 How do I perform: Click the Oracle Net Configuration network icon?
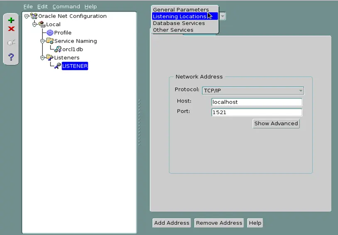(x=34, y=16)
